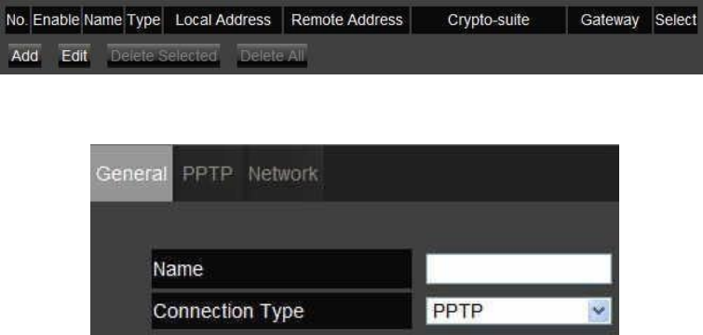Click the Remote Address column header
Viewport: 703px width, 335px height.
pos(347,20)
